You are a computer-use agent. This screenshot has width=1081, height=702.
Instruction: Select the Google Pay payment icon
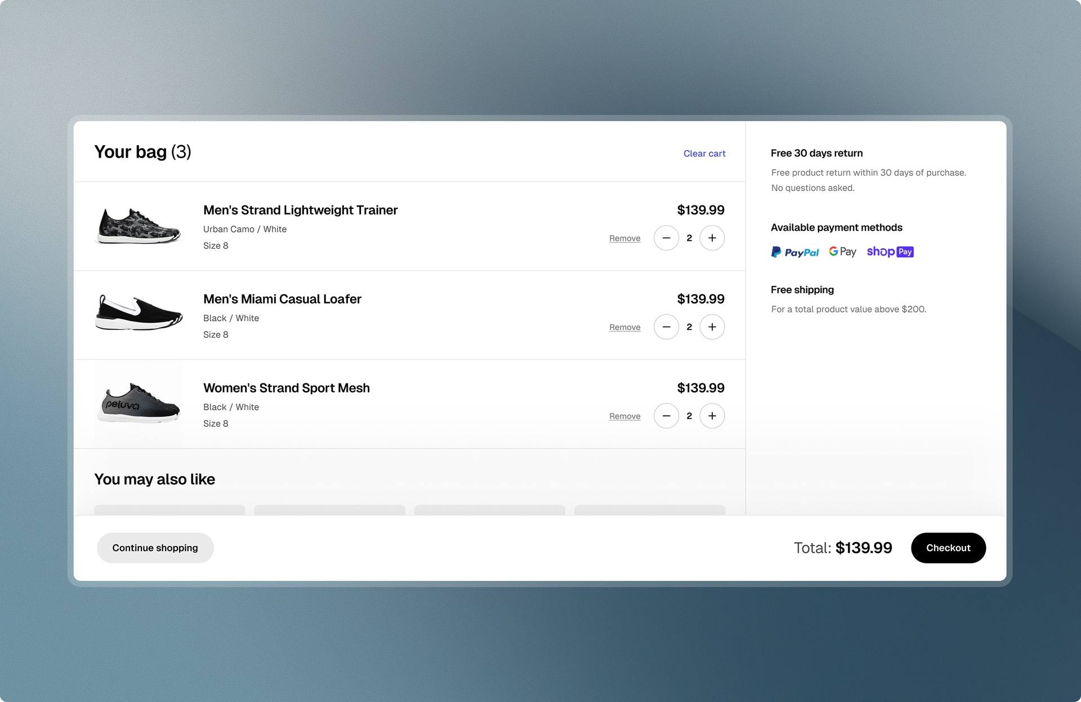point(842,252)
